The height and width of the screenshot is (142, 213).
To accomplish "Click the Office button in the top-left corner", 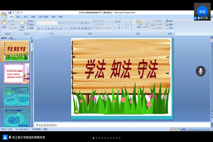I will tap(4, 15).
